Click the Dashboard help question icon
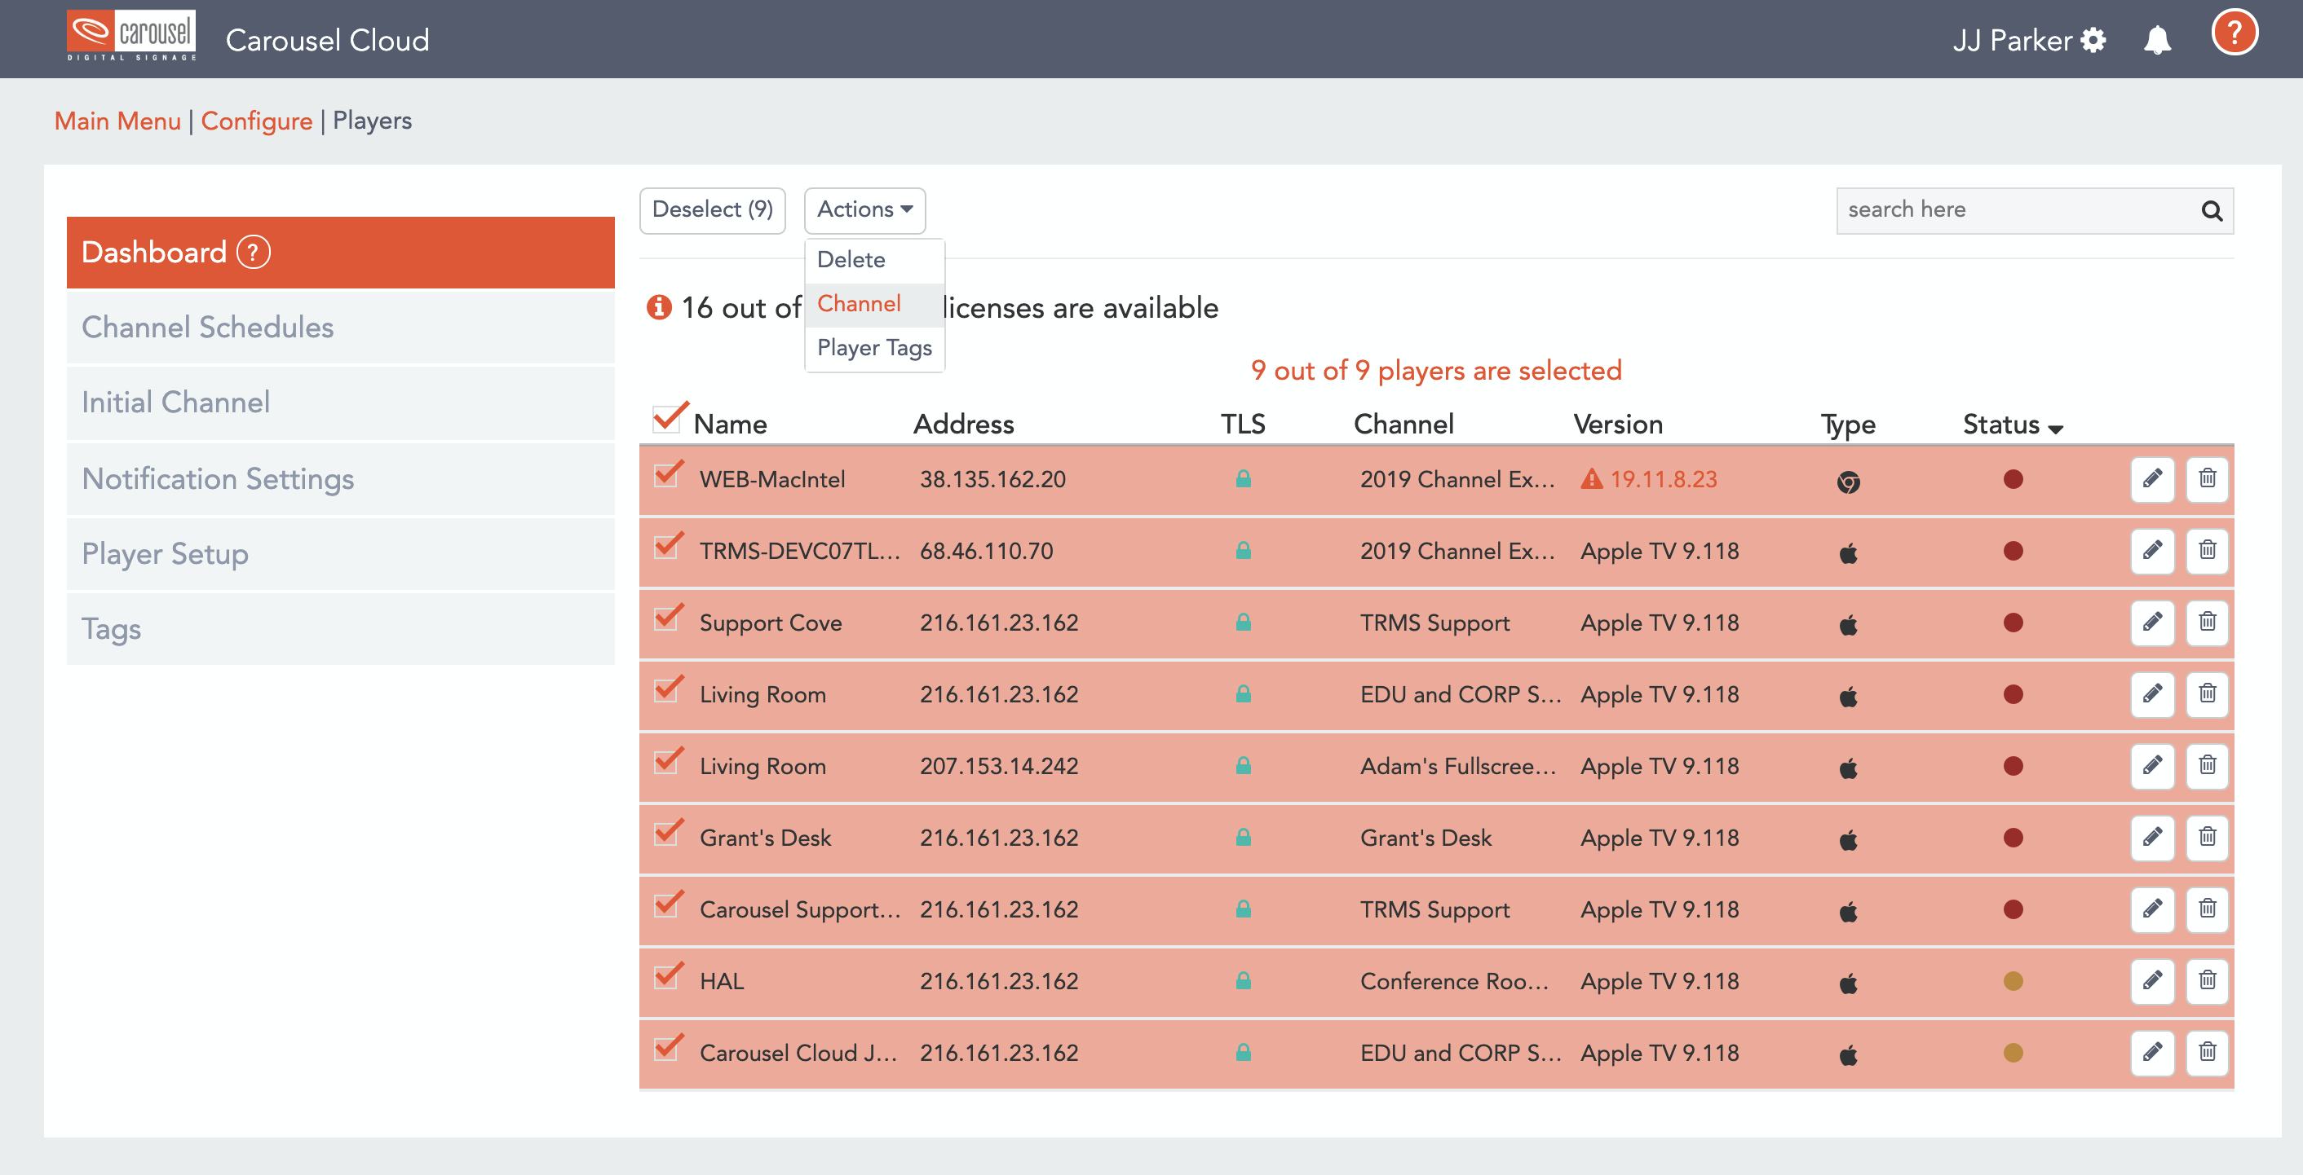2303x1175 pixels. pos(253,253)
